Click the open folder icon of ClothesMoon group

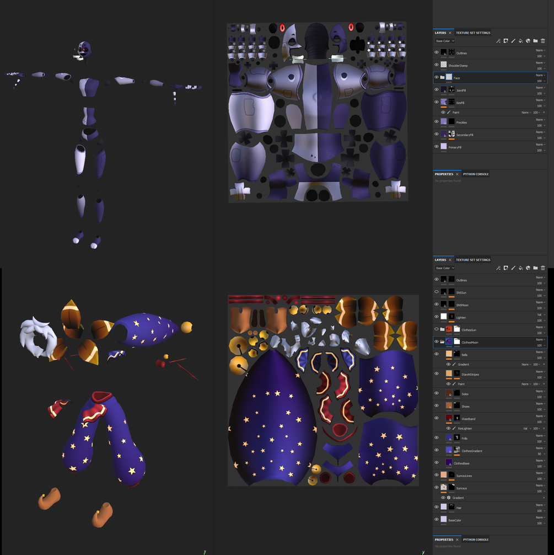pos(442,341)
